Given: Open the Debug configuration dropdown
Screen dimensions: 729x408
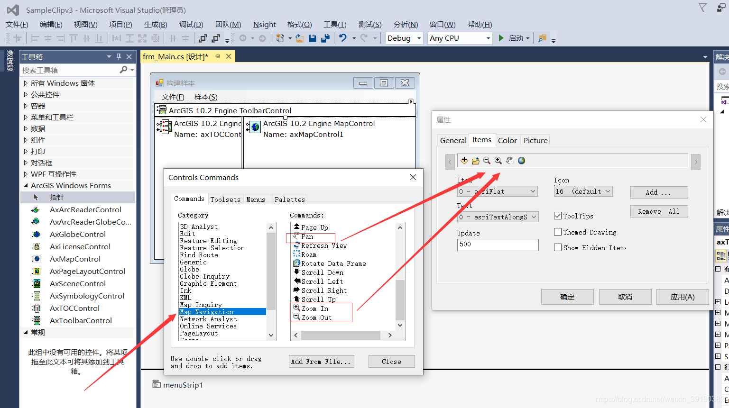Looking at the screenshot, I should click(404, 38).
